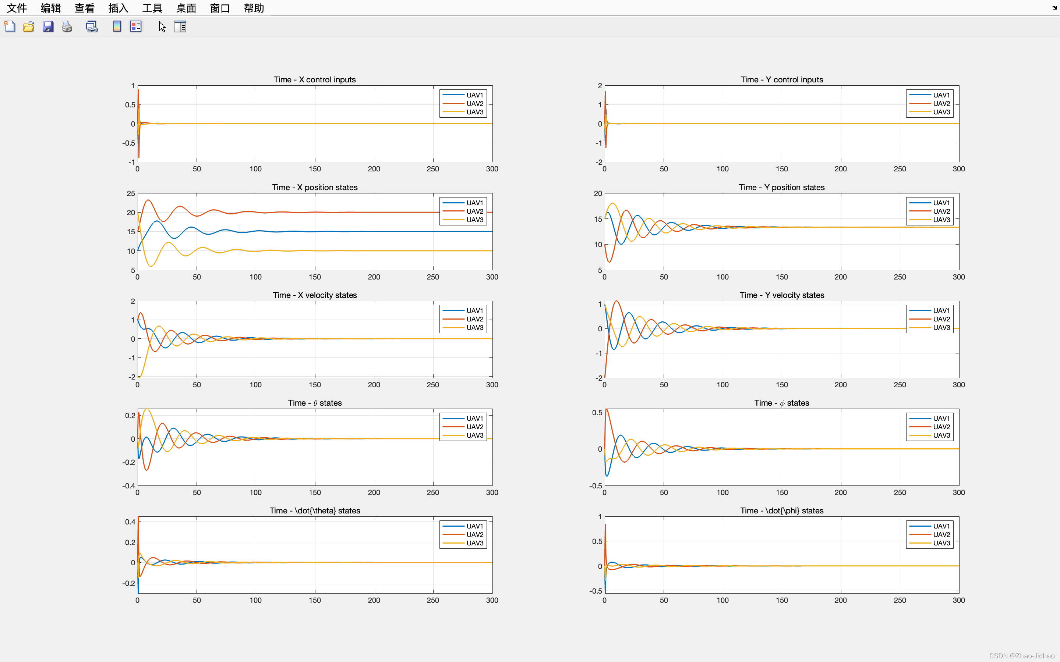Expand the 工具 (Tools) menu
Screen dimensions: 1060x662
[152, 8]
